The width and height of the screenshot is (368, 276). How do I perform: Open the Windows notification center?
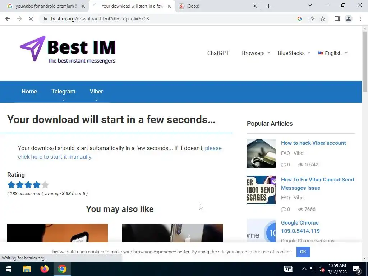coord(357,269)
